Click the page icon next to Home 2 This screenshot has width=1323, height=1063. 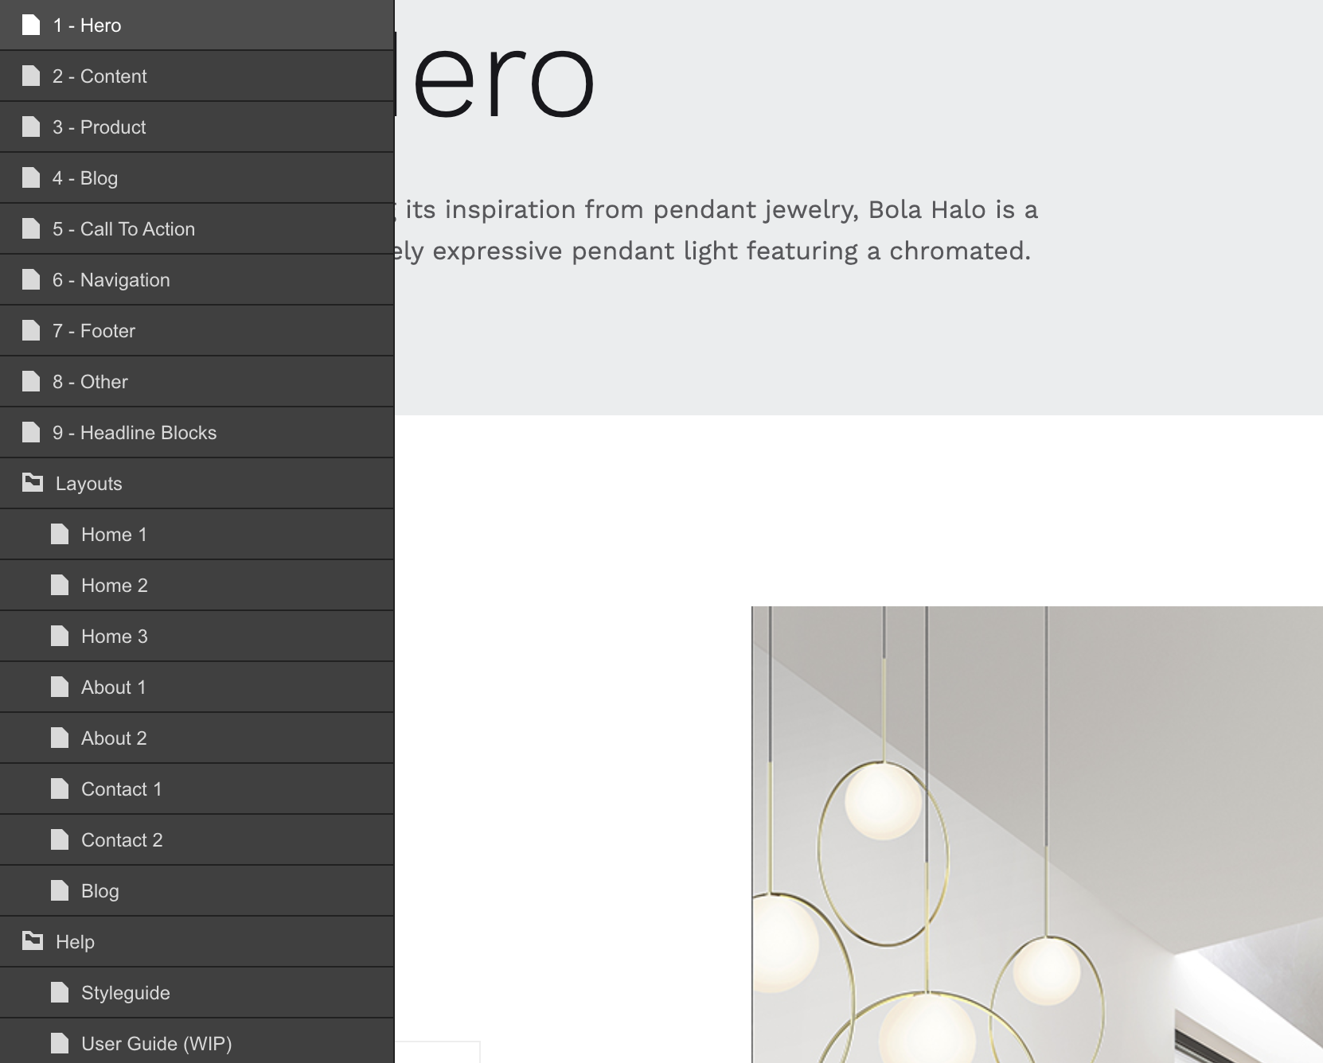pyautogui.click(x=60, y=586)
